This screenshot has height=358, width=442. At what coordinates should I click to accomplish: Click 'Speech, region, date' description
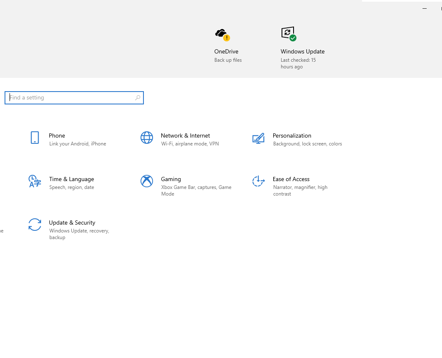[72, 187]
